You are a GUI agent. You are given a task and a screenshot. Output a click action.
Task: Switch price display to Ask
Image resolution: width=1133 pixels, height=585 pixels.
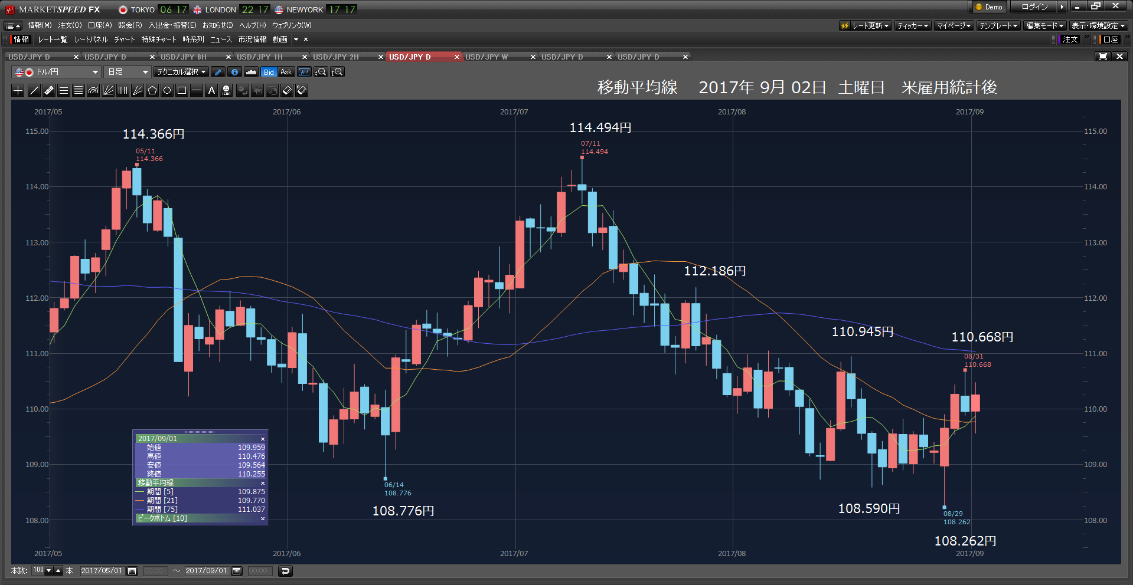click(286, 72)
